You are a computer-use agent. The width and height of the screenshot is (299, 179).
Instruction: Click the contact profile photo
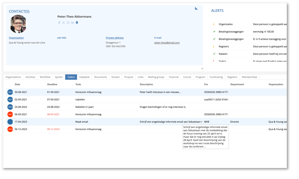[x=18, y=24]
